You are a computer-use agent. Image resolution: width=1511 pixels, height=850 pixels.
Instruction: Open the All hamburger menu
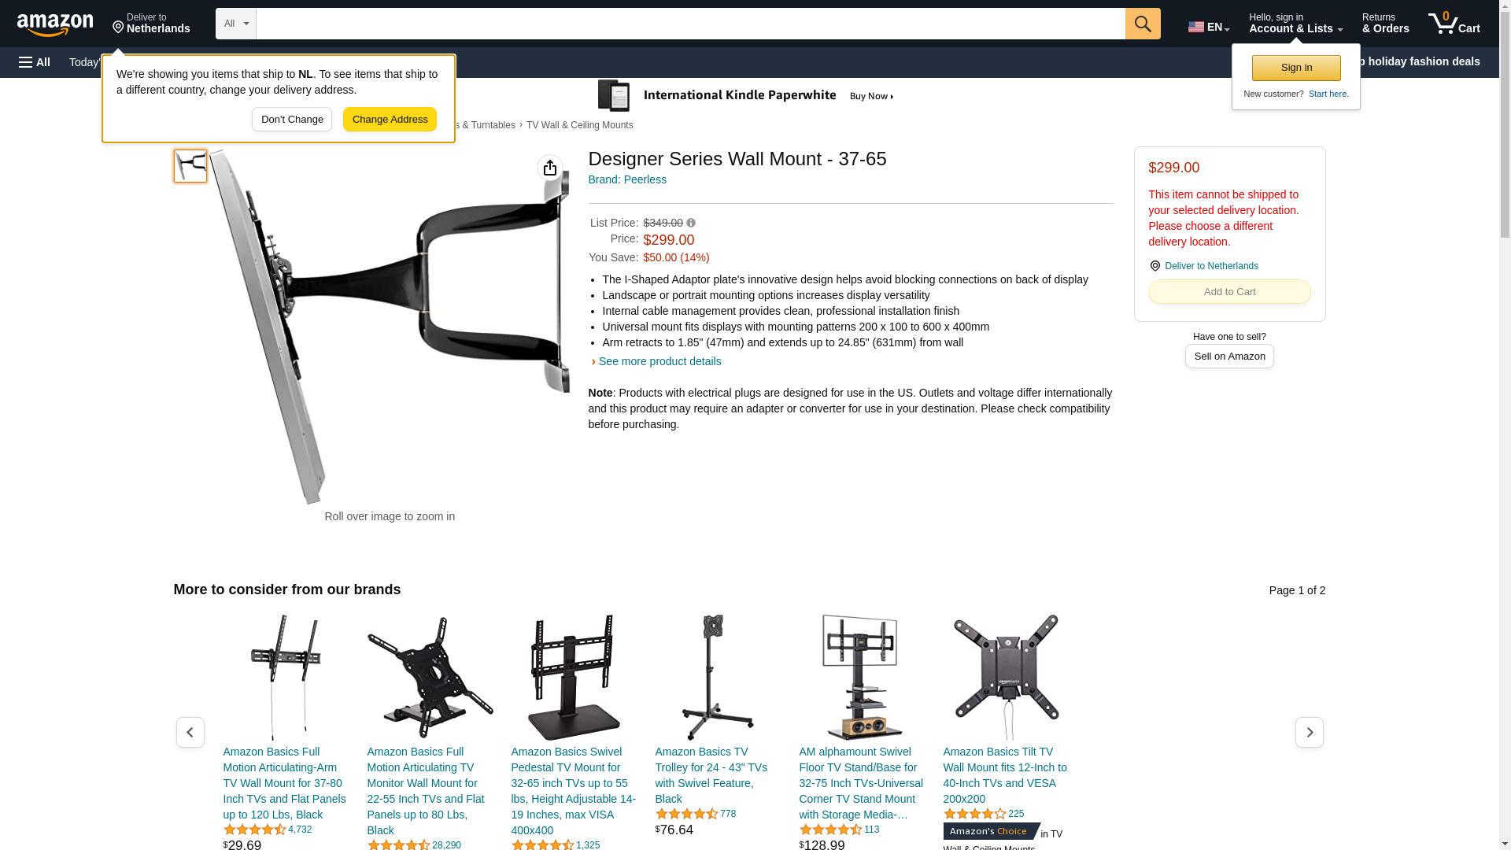[35, 62]
